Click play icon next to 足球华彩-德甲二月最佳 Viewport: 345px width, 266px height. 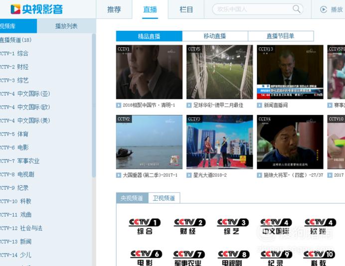(189, 105)
